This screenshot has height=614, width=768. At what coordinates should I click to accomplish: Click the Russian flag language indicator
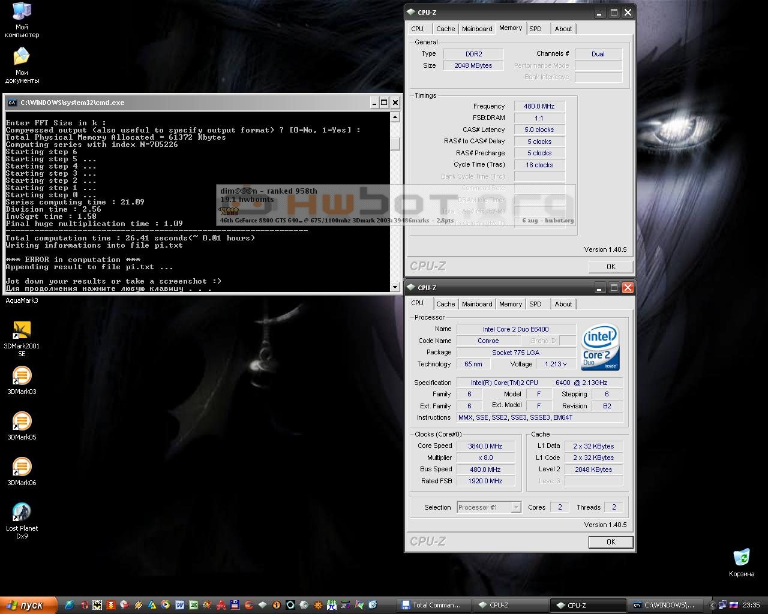click(733, 605)
